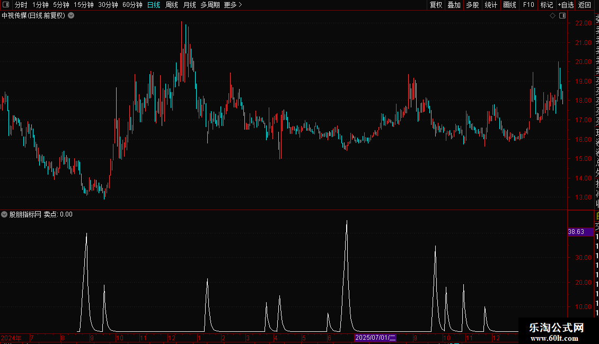Switch to 分时 intraday view

(x=21, y=5)
